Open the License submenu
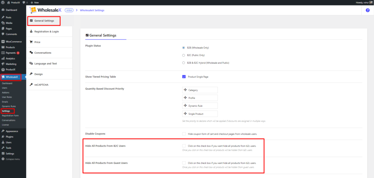 coord(5,125)
